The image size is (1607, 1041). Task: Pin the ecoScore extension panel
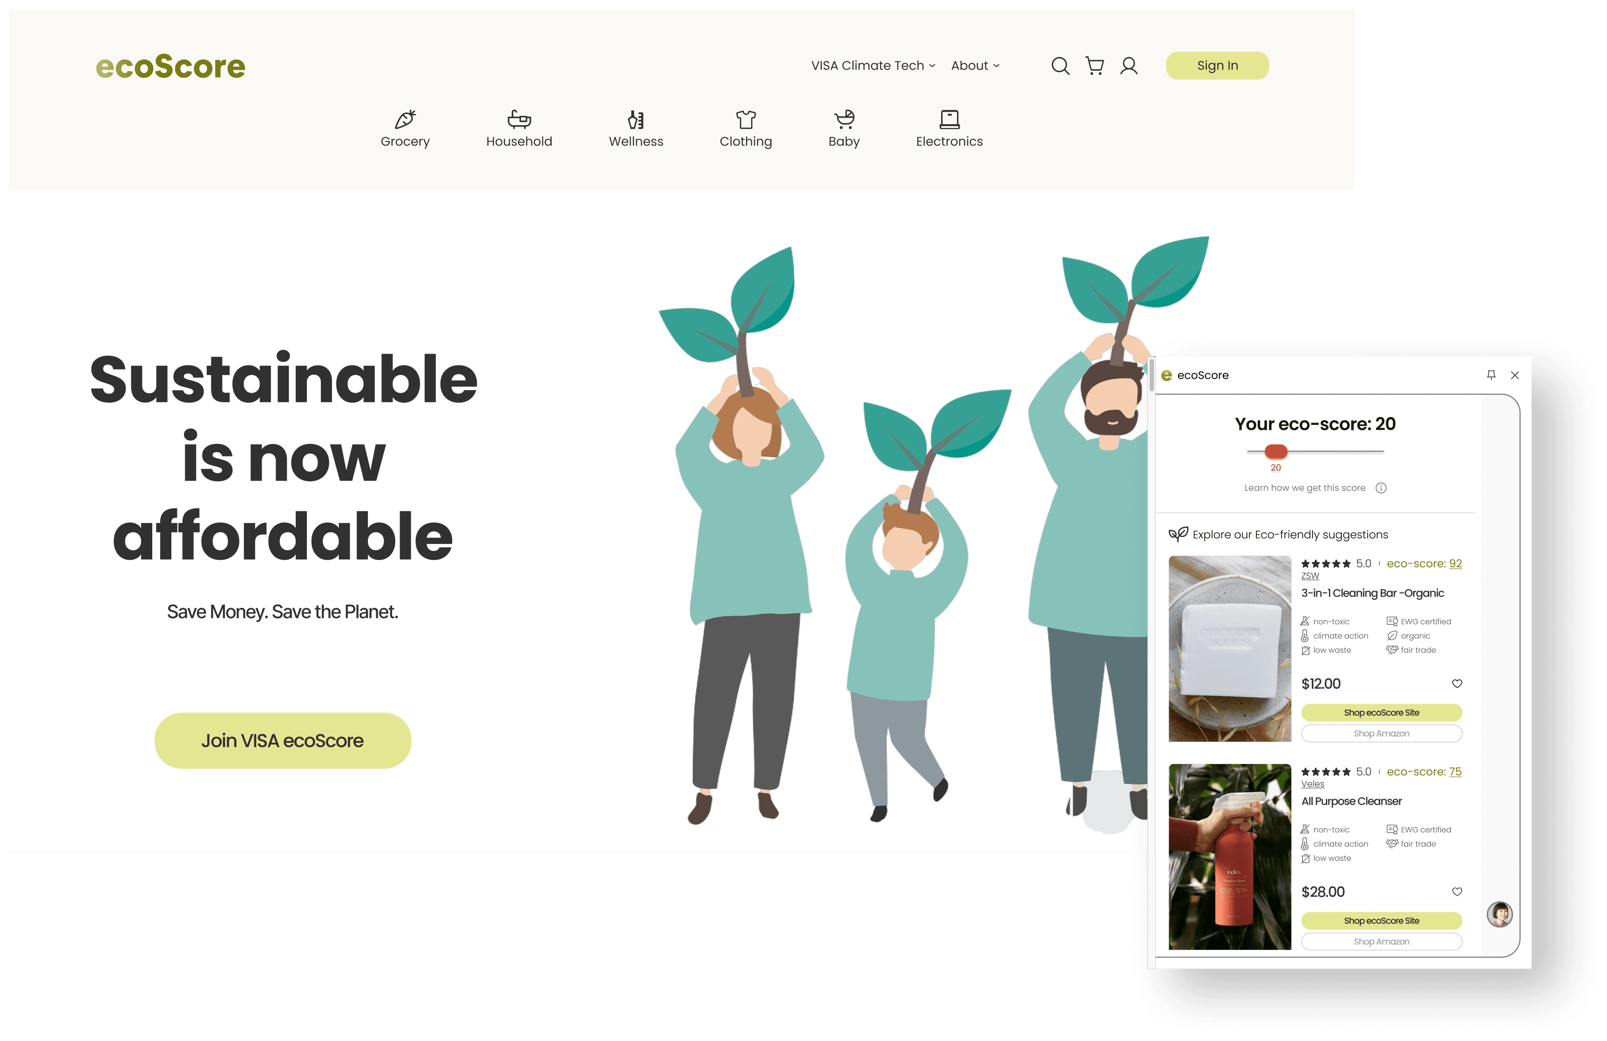(1491, 375)
